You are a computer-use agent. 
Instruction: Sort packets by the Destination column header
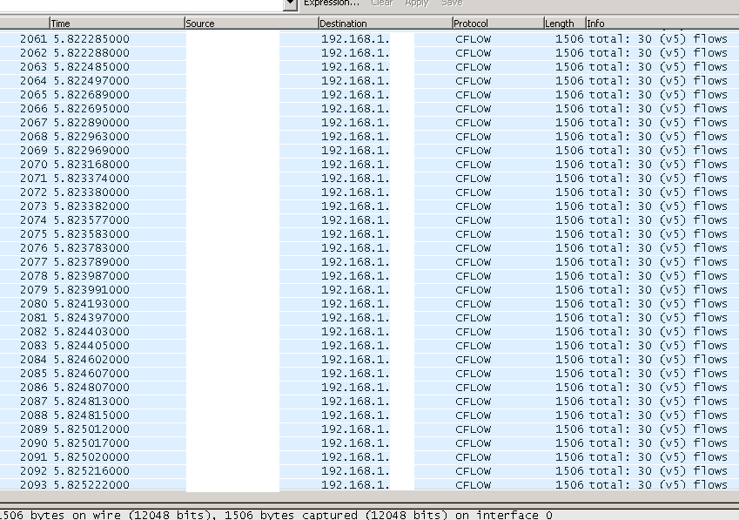(x=385, y=24)
